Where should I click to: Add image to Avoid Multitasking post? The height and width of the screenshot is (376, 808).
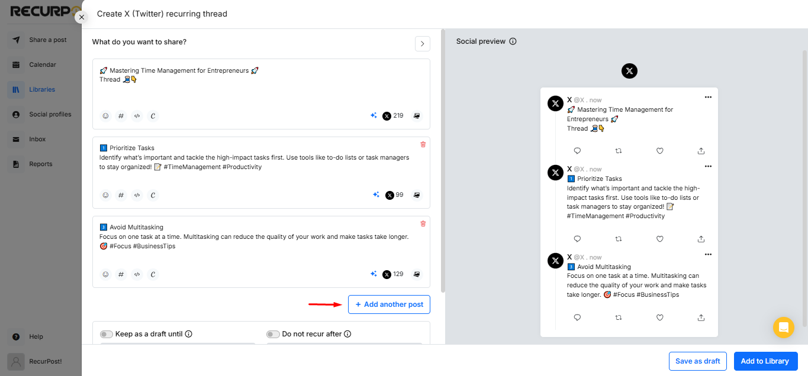coord(417,274)
